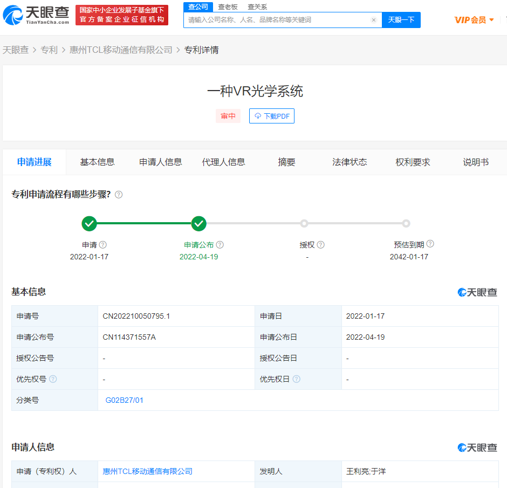Select the 查公司 search tab

coord(198,7)
